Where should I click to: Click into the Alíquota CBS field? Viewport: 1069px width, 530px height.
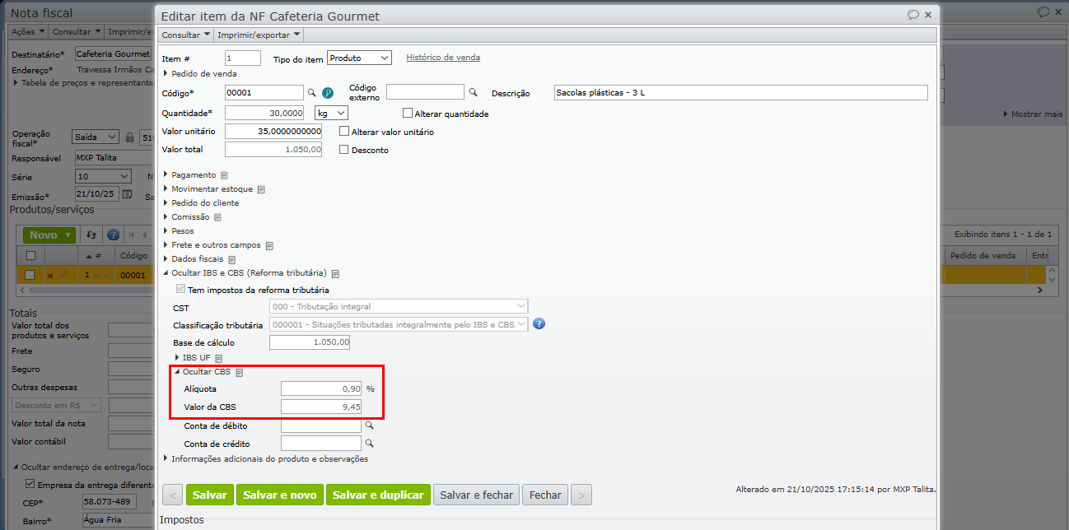pyautogui.click(x=321, y=388)
